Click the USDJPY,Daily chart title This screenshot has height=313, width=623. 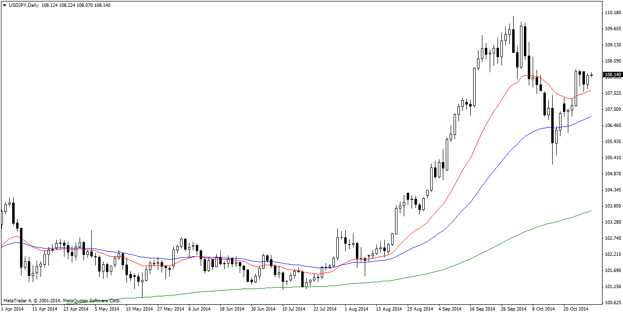coord(24,5)
